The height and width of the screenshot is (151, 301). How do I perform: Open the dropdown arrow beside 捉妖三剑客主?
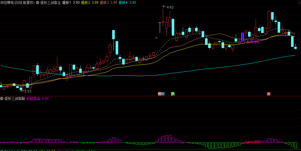[x=37, y=3]
